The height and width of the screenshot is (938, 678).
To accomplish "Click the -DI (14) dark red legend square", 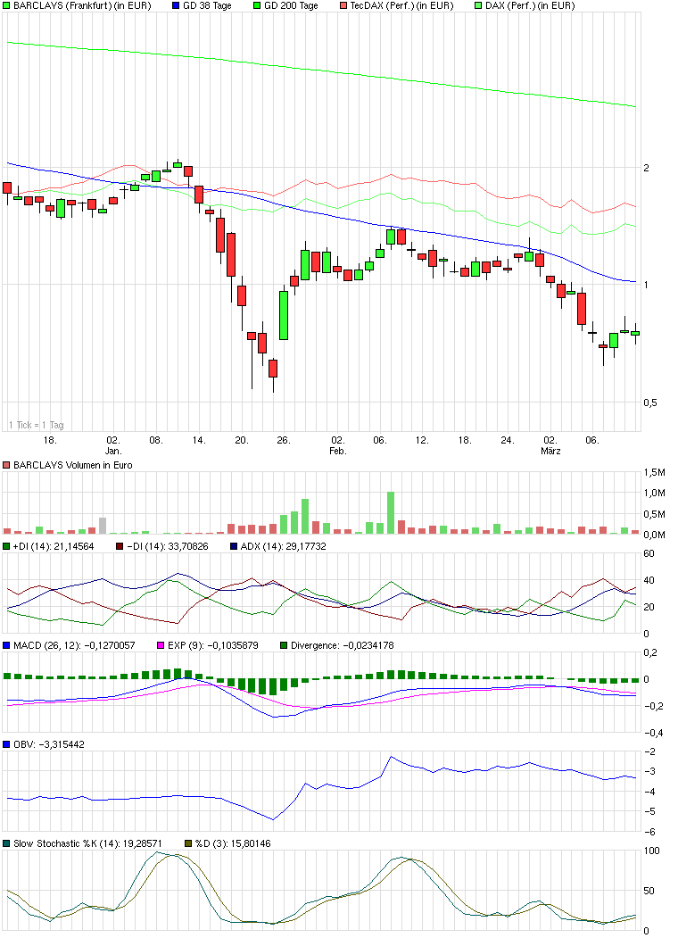I will (120, 545).
